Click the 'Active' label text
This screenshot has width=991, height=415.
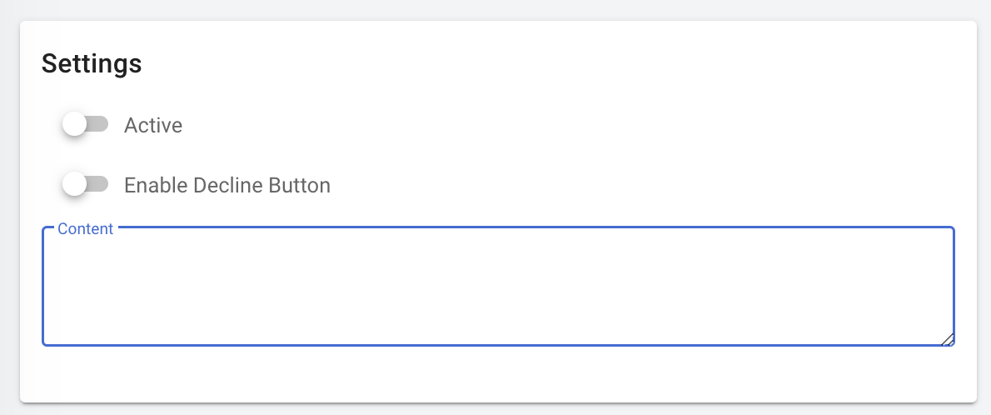pos(153,126)
